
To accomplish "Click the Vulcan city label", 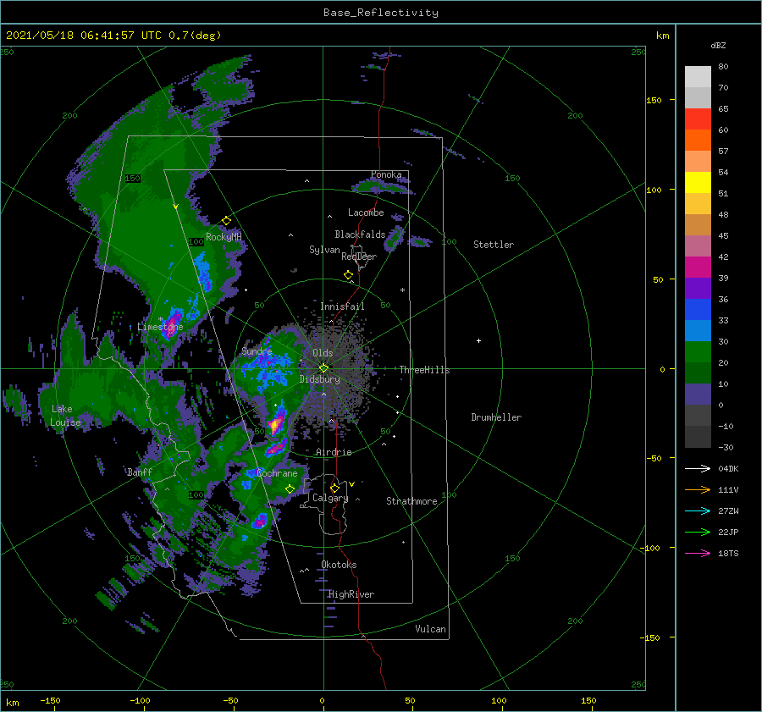I will click(x=431, y=629).
